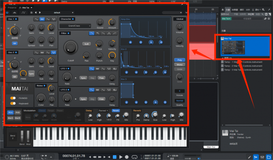273x160 pixels.
Task: Open GrandClass character dropdown
Action: tap(75, 26)
